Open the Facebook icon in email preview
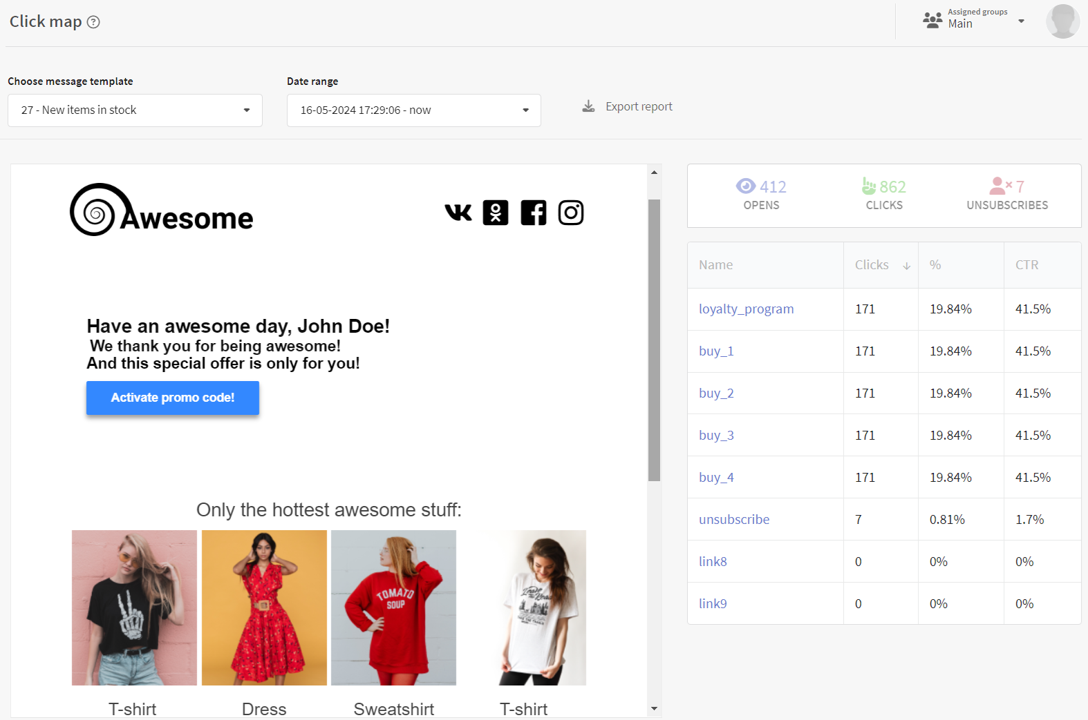Image resolution: width=1088 pixels, height=720 pixels. [533, 213]
